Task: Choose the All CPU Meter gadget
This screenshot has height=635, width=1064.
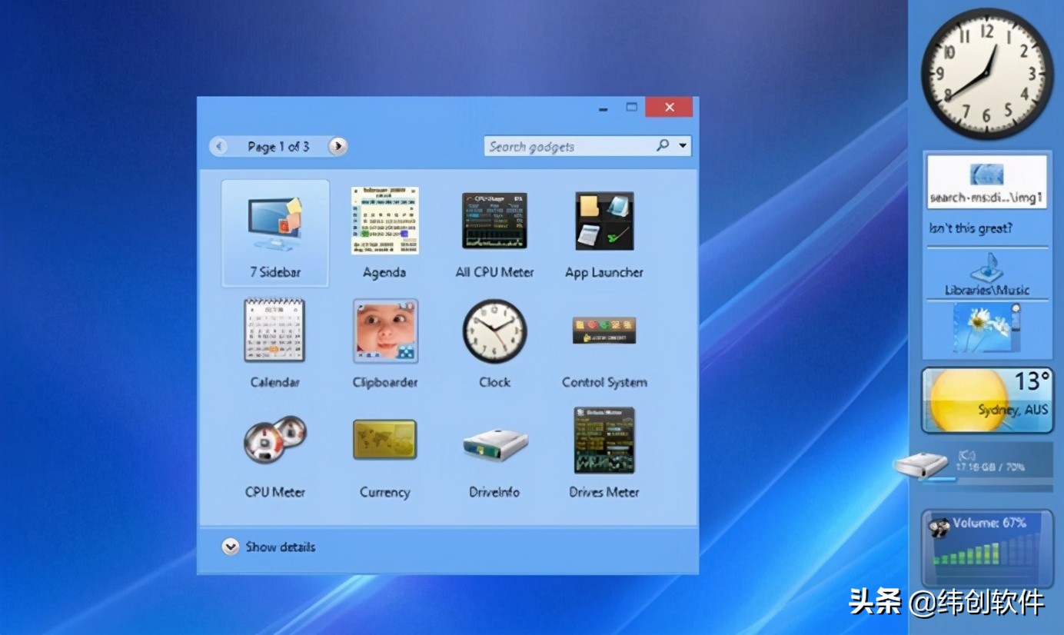Action: click(494, 221)
